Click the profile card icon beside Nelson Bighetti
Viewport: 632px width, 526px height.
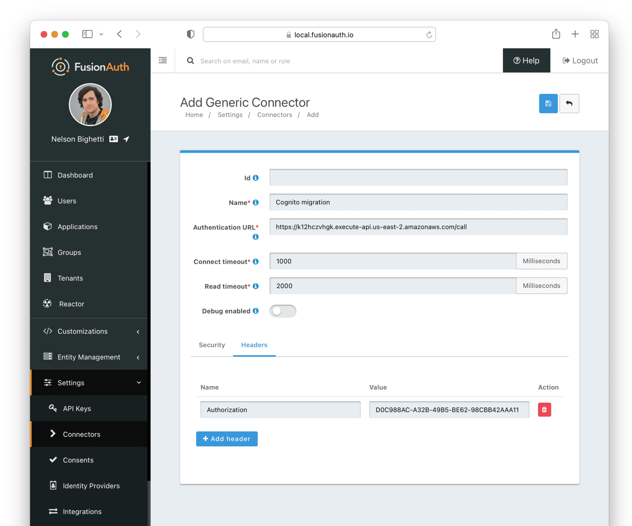pos(114,139)
